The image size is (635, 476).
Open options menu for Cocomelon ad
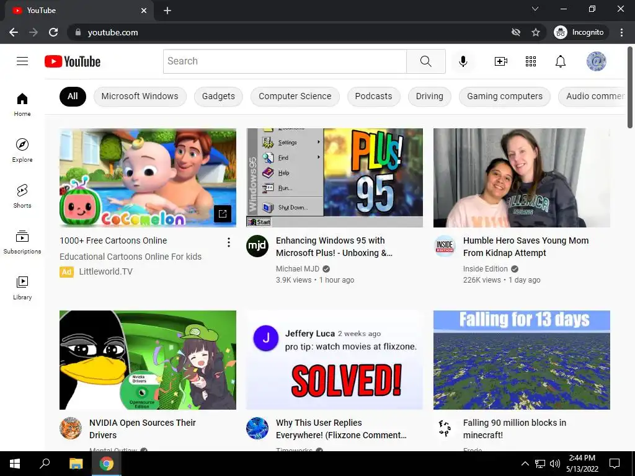(x=229, y=242)
